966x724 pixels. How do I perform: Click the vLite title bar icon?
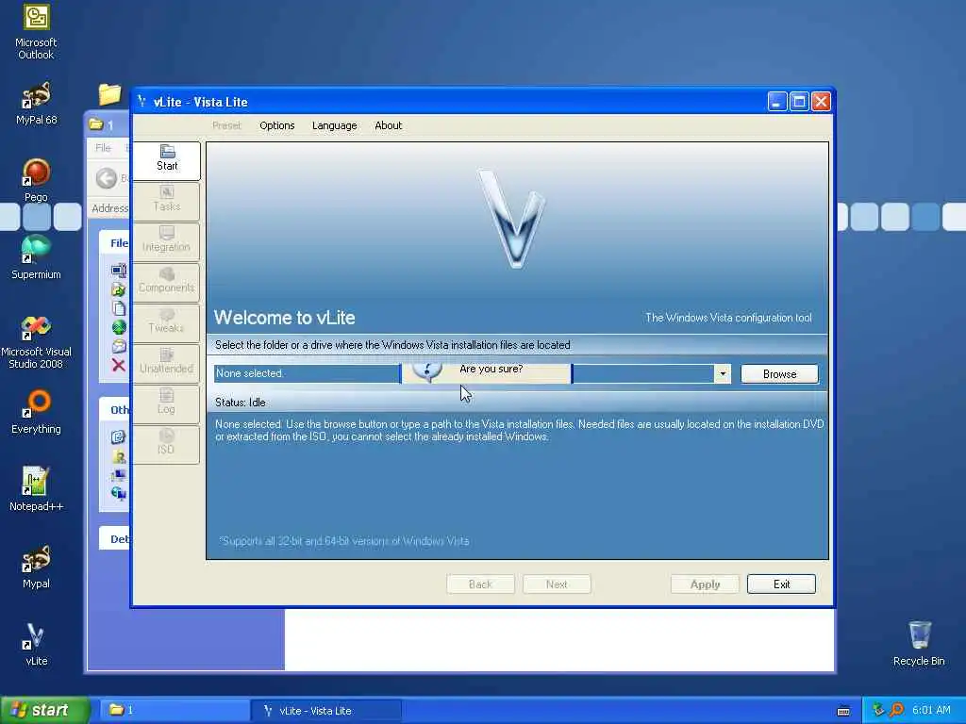point(142,102)
